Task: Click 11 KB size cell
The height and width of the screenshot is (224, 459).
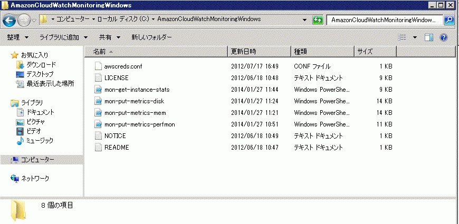Action: [x=385, y=124]
